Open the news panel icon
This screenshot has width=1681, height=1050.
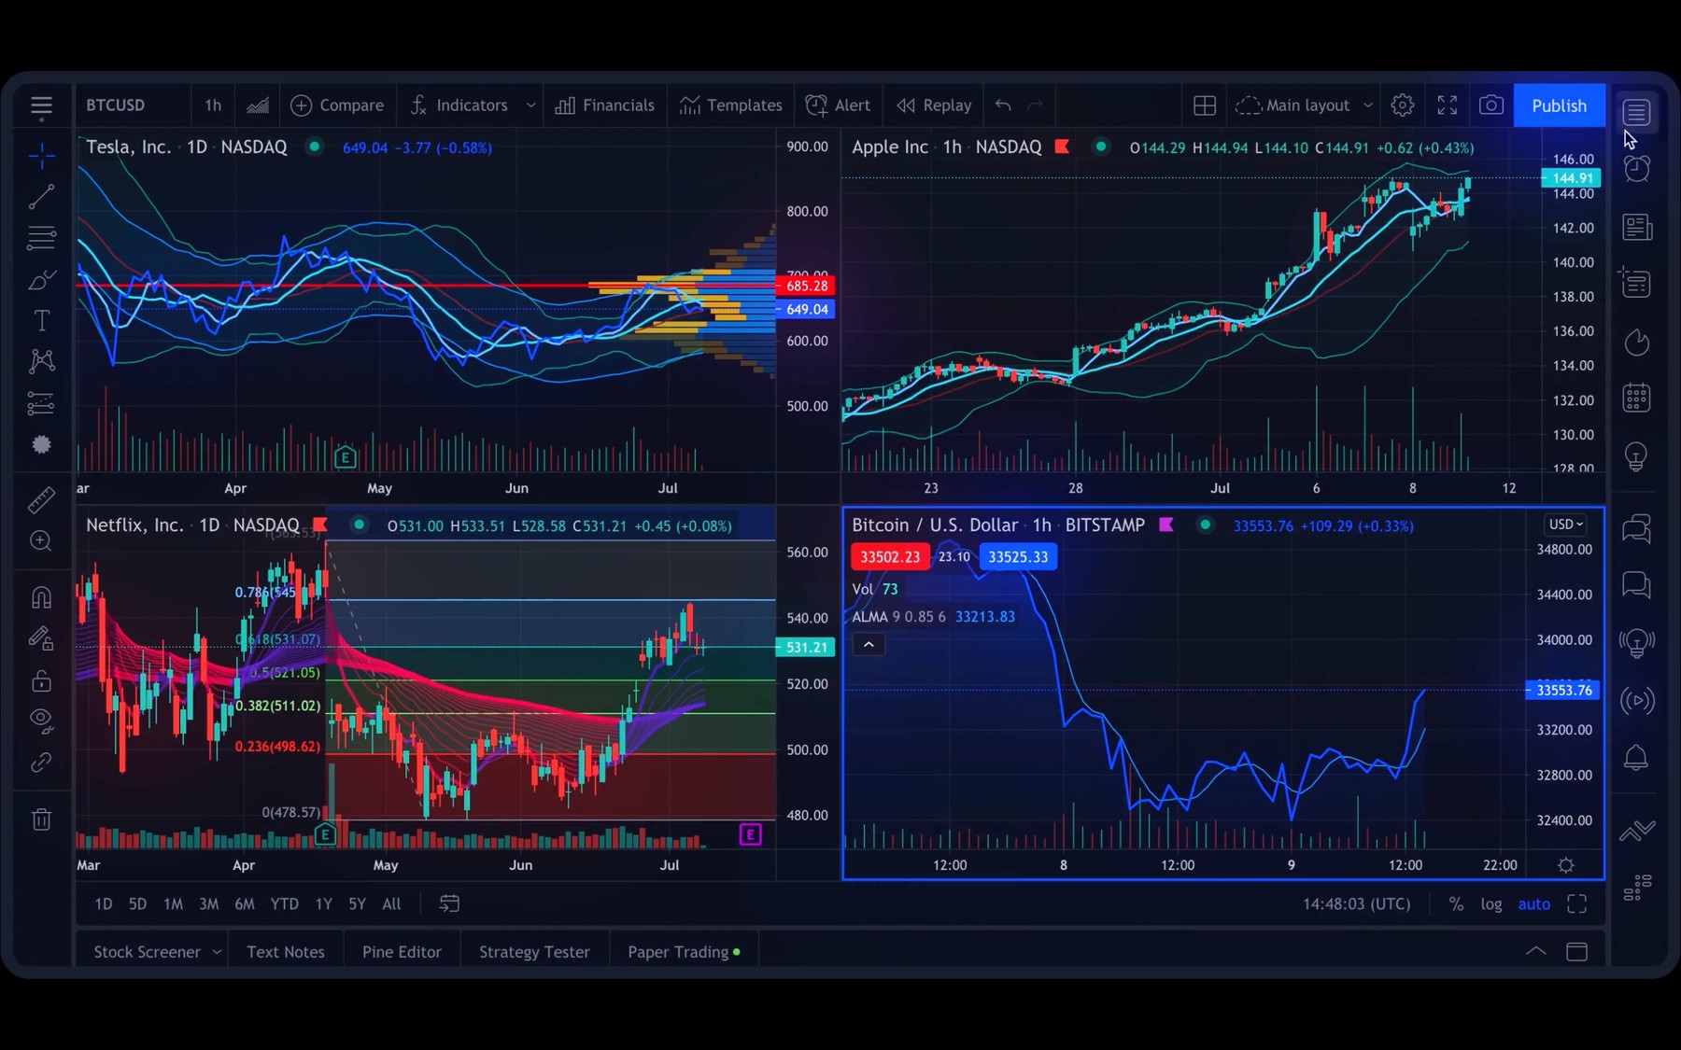[x=1636, y=227]
